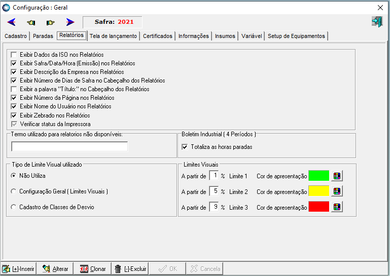Click the previous record hand-pointing-left icon
390x276 pixels.
pos(31,23)
